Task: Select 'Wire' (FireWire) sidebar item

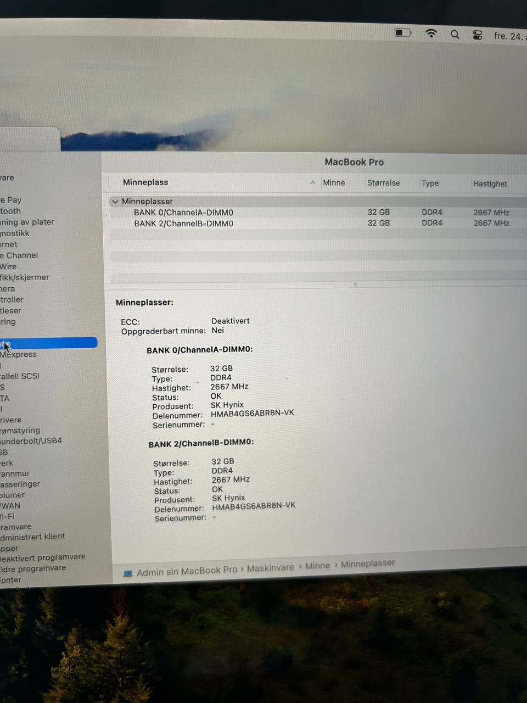Action: (8, 266)
